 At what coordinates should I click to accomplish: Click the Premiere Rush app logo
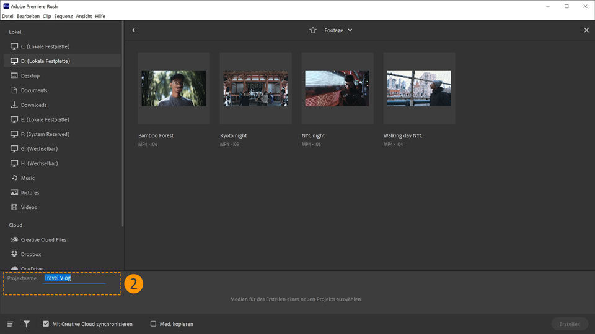pos(6,6)
